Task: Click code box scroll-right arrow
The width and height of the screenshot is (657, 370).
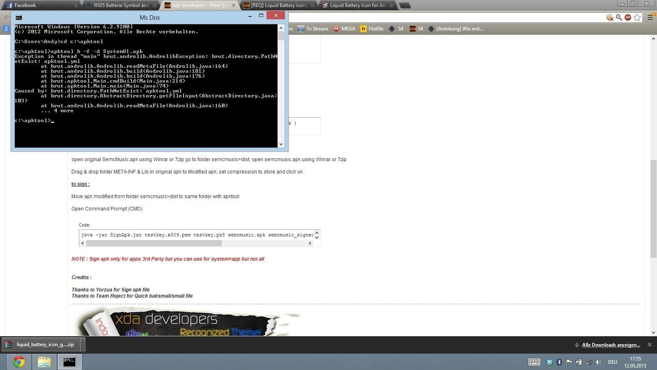Action: click(x=310, y=243)
